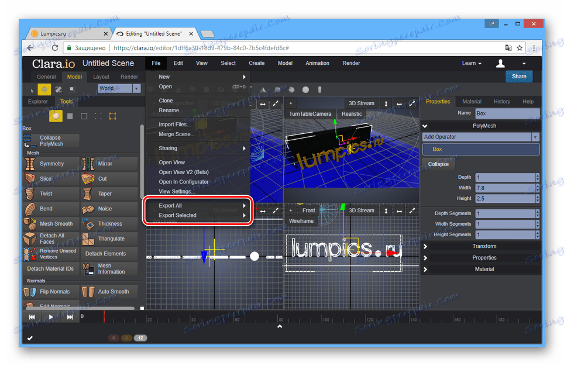Edit the Width value 7.8

pyautogui.click(x=505, y=188)
